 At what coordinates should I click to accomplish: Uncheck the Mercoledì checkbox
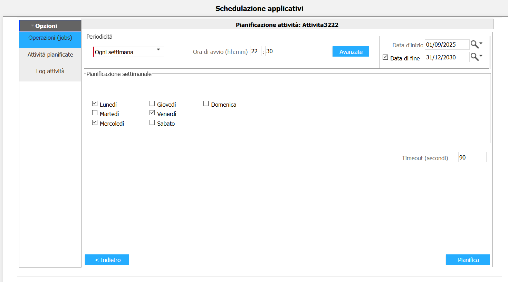[x=95, y=123]
